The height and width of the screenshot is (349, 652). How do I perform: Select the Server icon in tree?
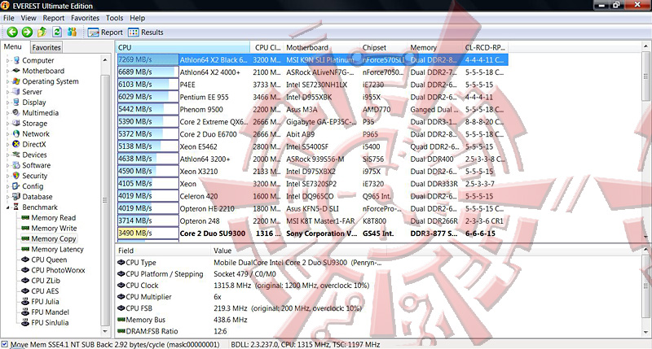(x=16, y=91)
